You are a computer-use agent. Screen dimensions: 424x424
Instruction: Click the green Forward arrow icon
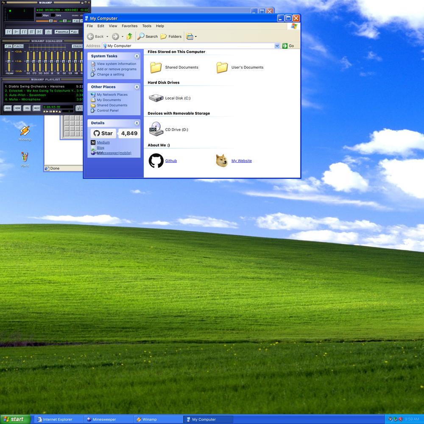(x=115, y=36)
